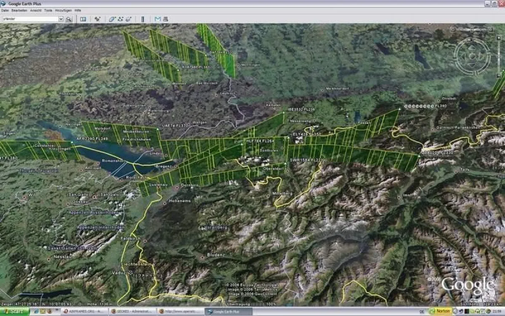Open the Ruler measuring tool

click(142, 19)
